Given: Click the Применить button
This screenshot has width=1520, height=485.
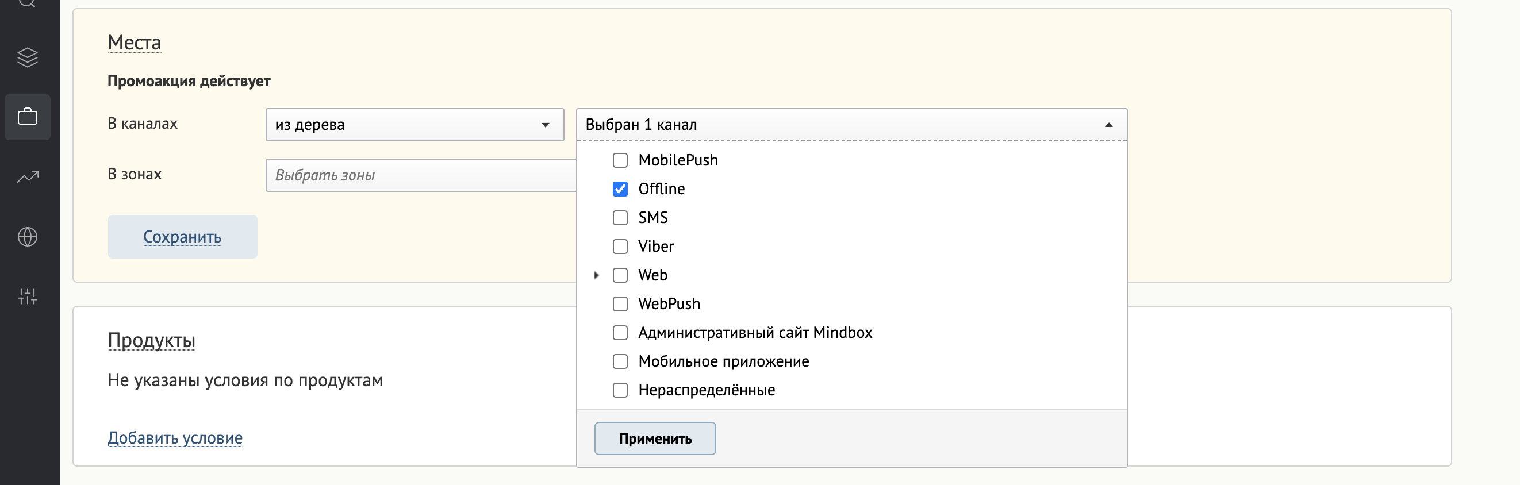Looking at the screenshot, I should tap(655, 438).
